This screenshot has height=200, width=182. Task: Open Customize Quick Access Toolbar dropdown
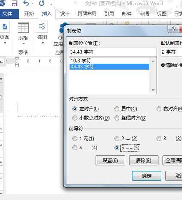coord(51,4)
